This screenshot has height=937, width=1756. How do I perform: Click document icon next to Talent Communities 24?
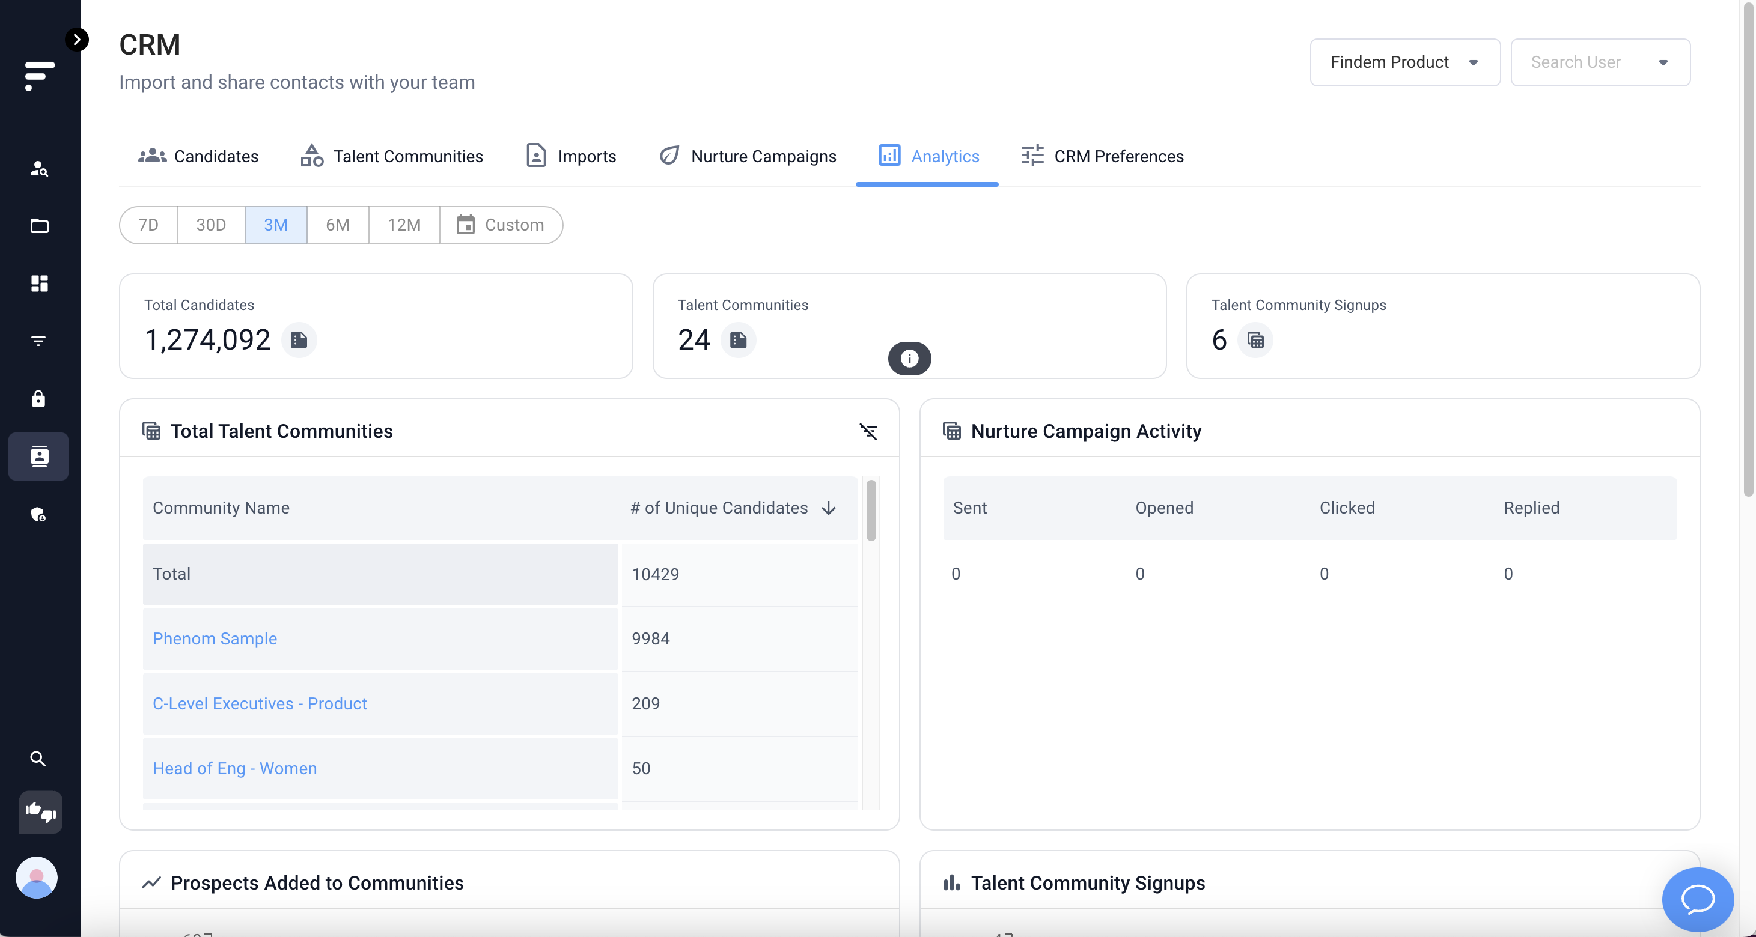[738, 340]
